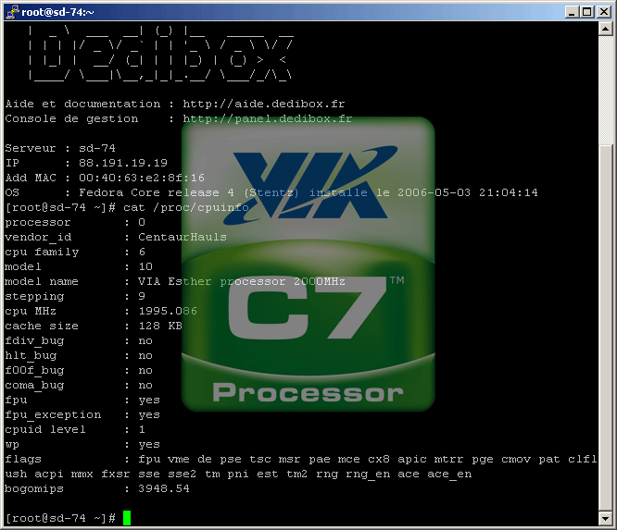Click the scrollbar up arrow
The width and height of the screenshot is (617, 530).
point(605,29)
